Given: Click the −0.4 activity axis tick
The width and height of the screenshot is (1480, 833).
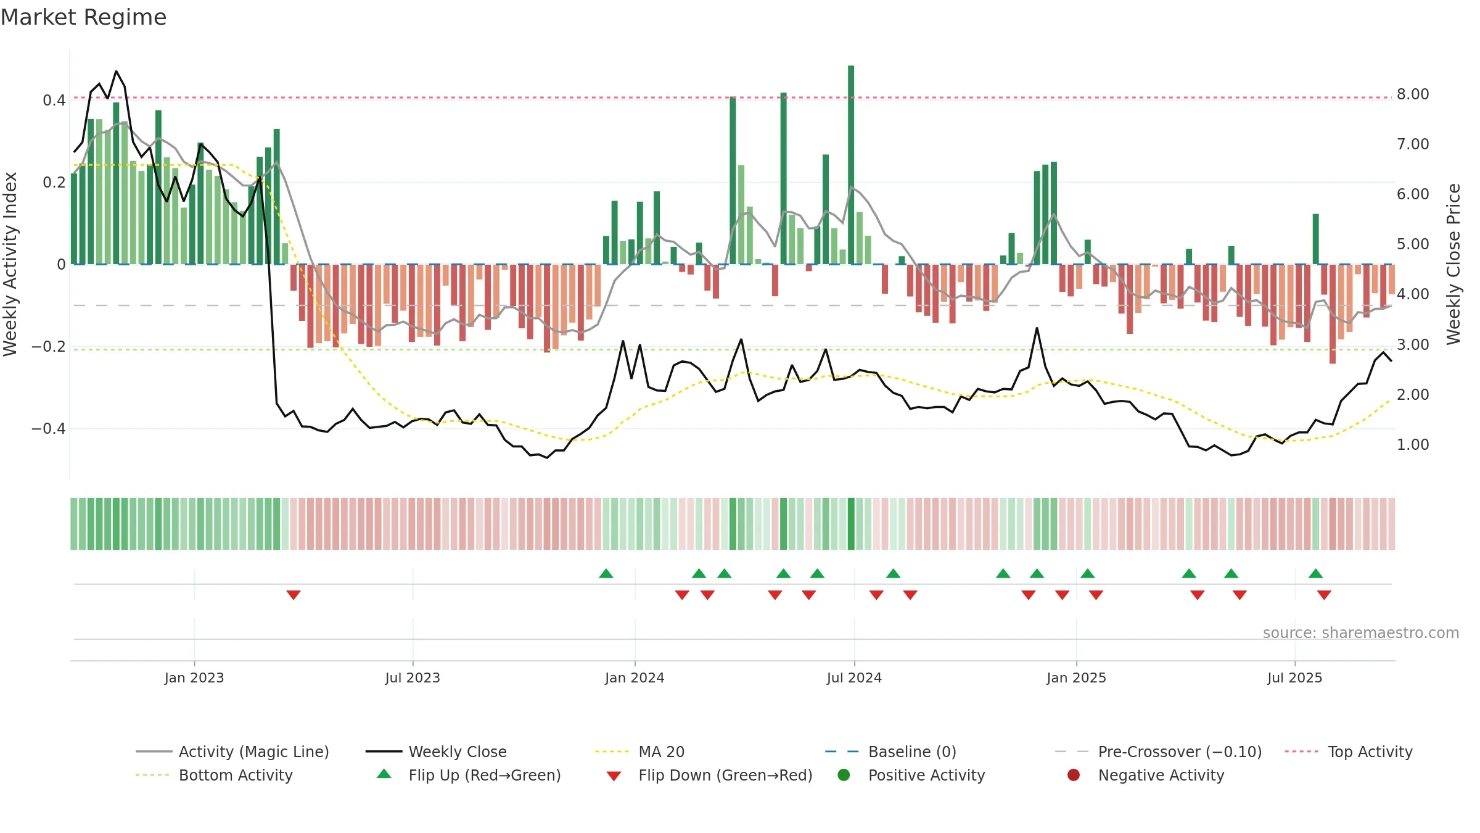Looking at the screenshot, I should pyautogui.click(x=48, y=428).
